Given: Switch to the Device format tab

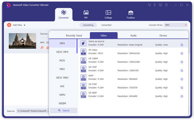Looking at the screenshot, I should tap(163, 35).
